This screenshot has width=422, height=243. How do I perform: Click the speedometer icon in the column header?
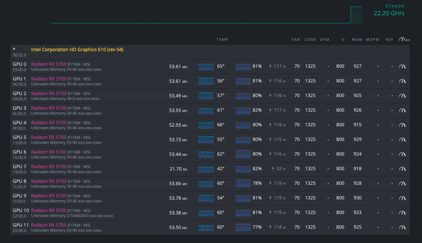402,40
